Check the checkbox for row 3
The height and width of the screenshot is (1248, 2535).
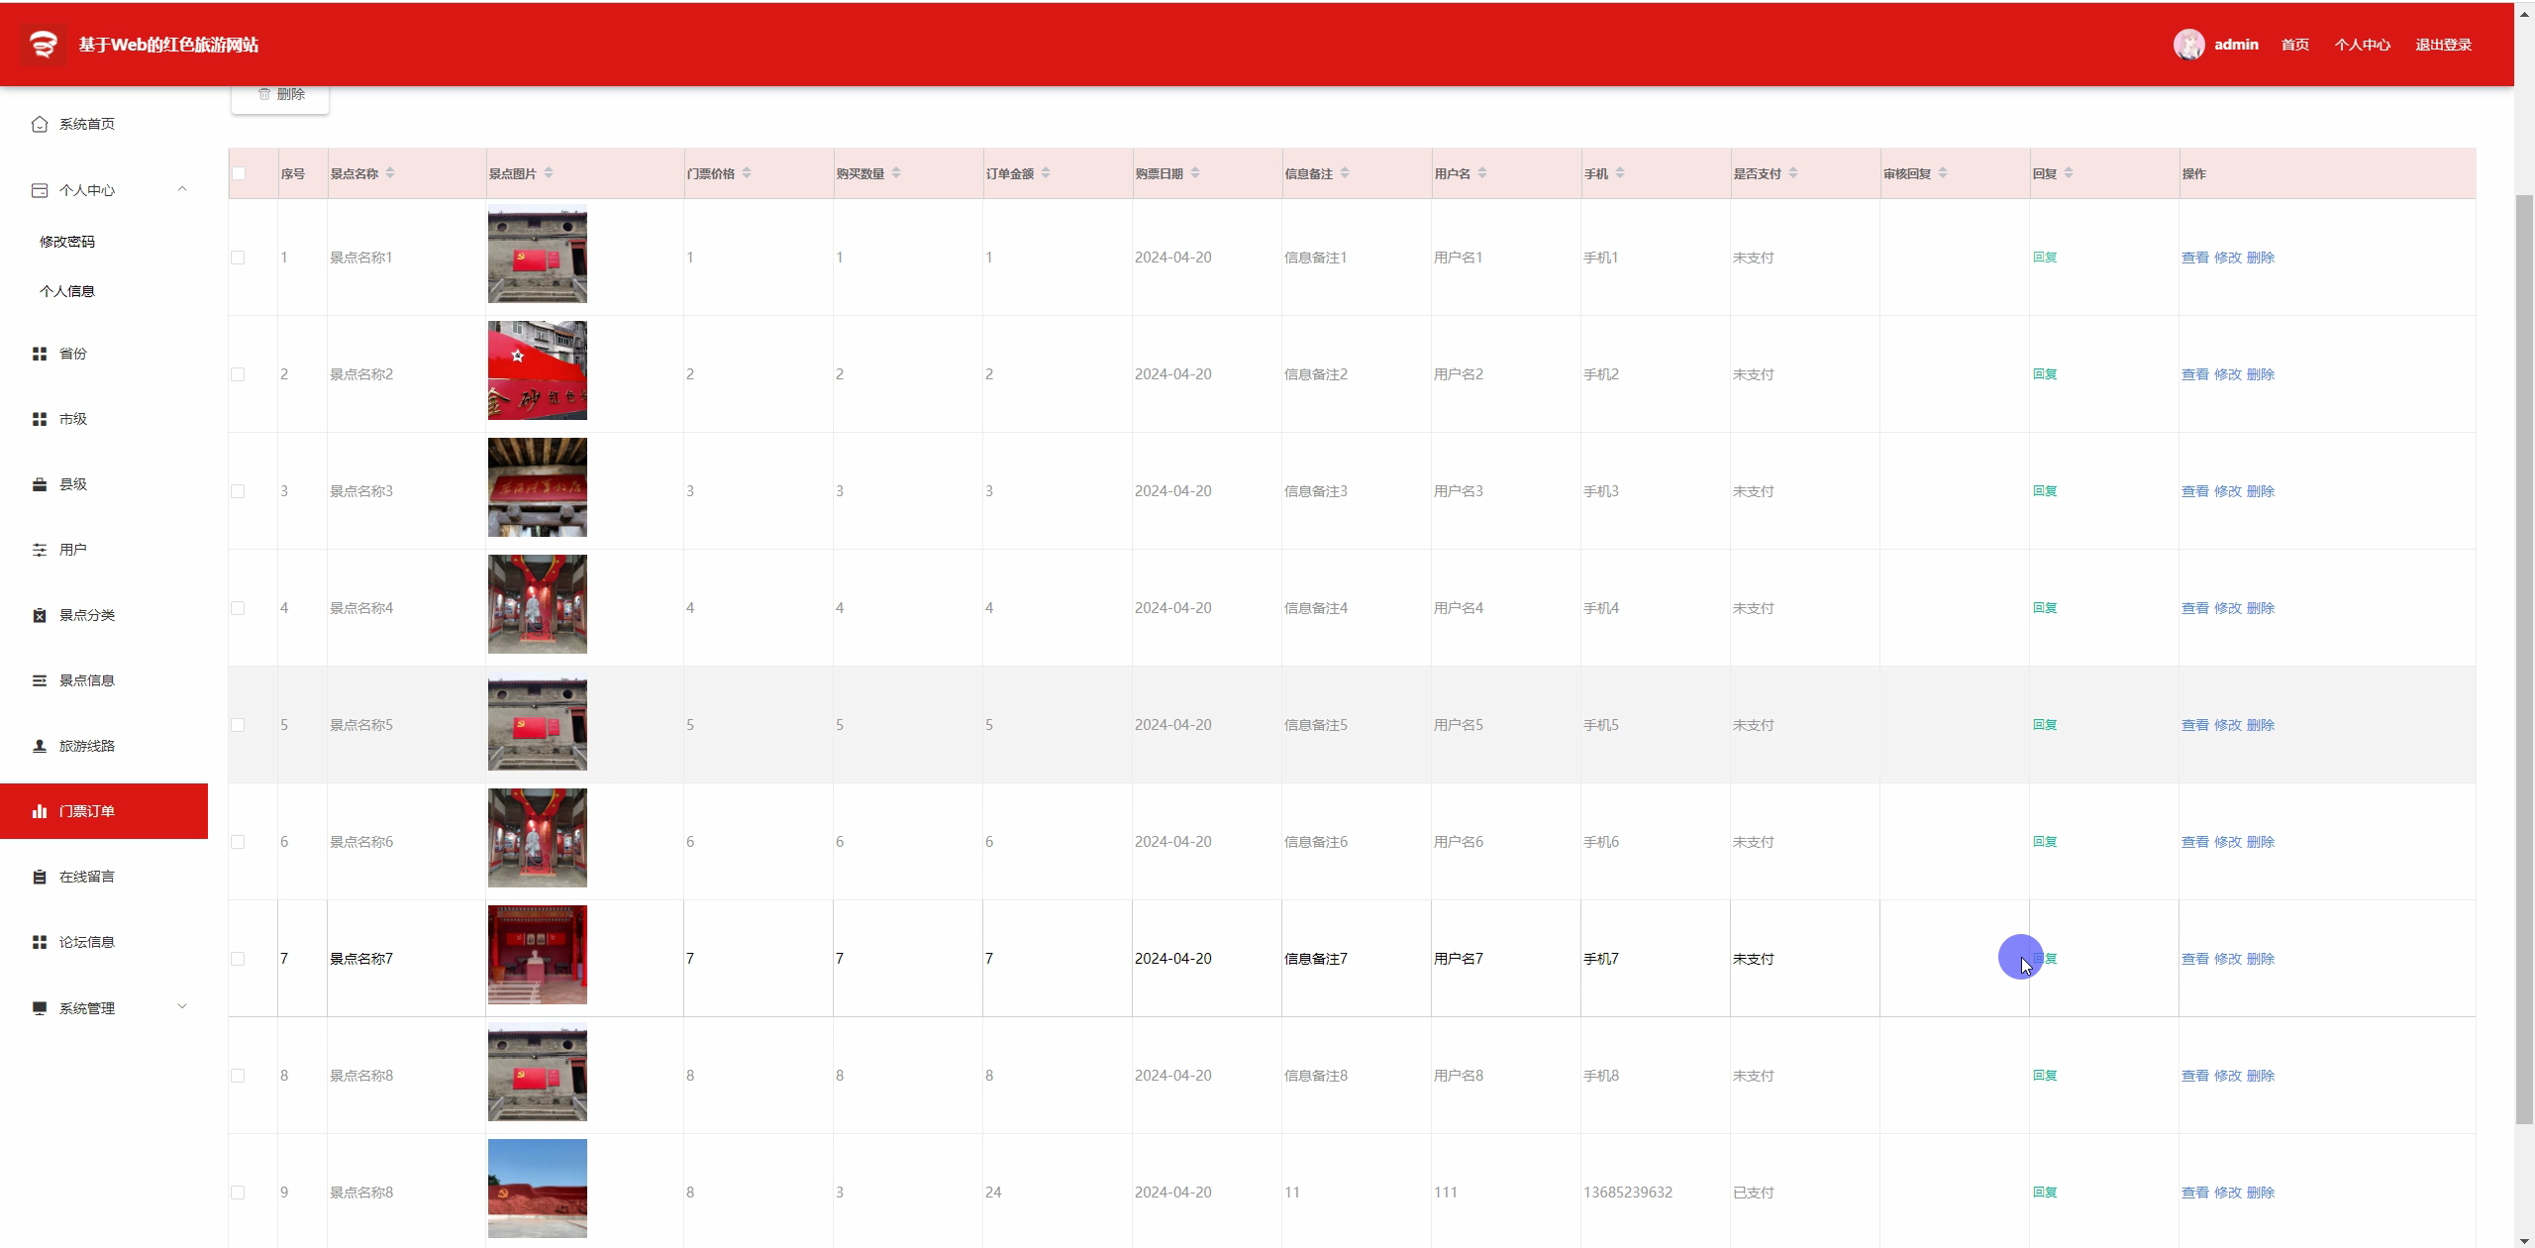238,491
